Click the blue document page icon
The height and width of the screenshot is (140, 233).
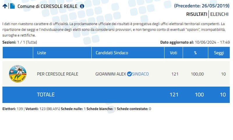pos(12,6)
